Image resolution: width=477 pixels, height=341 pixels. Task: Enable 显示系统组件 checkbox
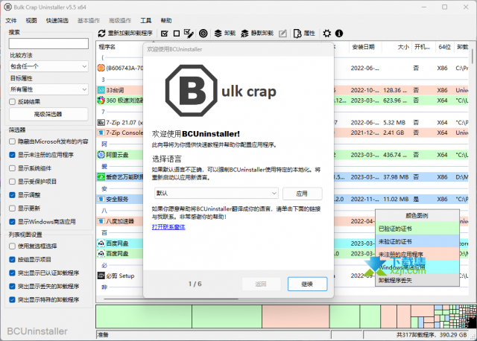pyautogui.click(x=12, y=168)
